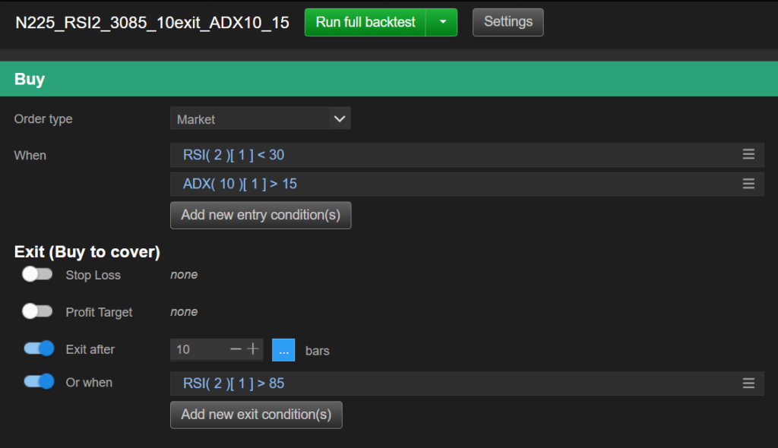This screenshot has height=448, width=778.
Task: Increase Exit after bars with plus icon
Action: [253, 349]
